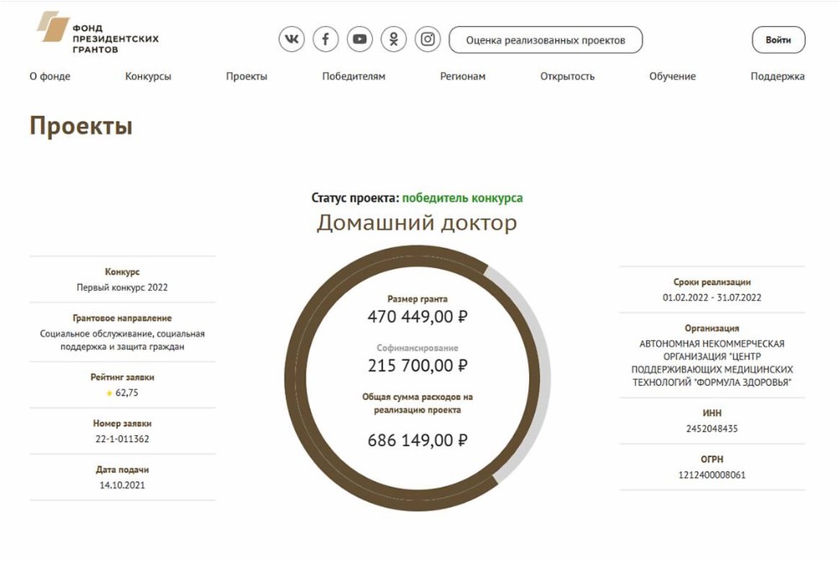Viewport: 840px width, 563px height.
Task: Click the Конкурс field label
Action: pyautogui.click(x=122, y=272)
